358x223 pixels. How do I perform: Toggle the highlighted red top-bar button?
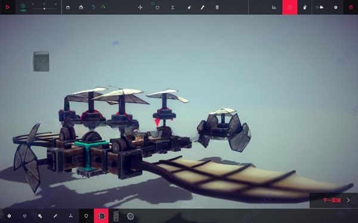point(290,7)
